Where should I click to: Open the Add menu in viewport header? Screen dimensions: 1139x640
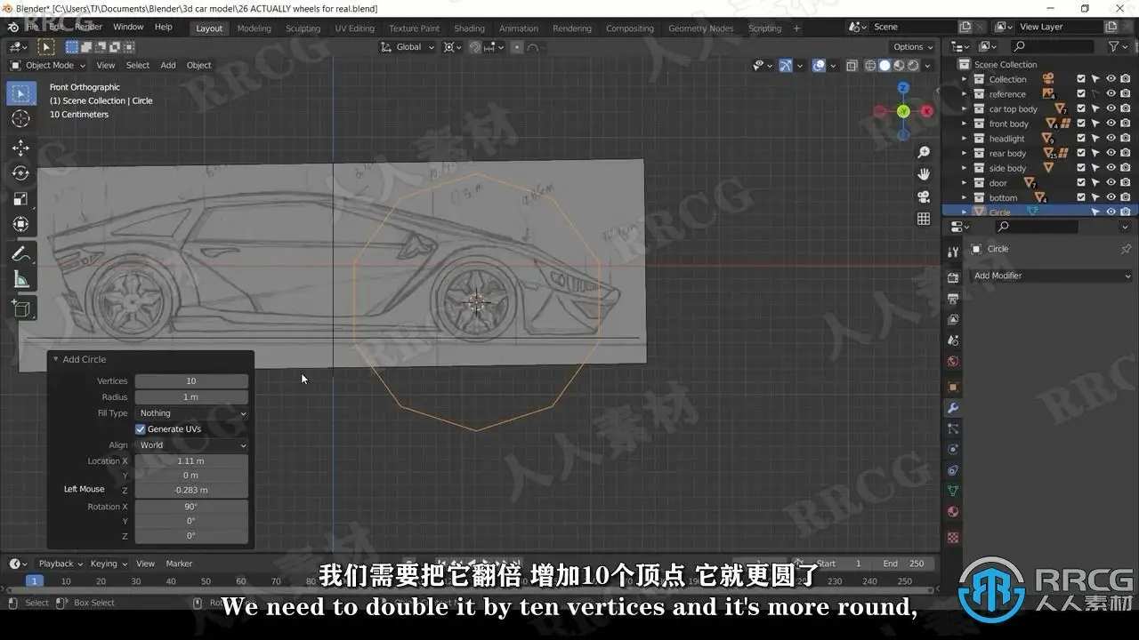coord(168,65)
